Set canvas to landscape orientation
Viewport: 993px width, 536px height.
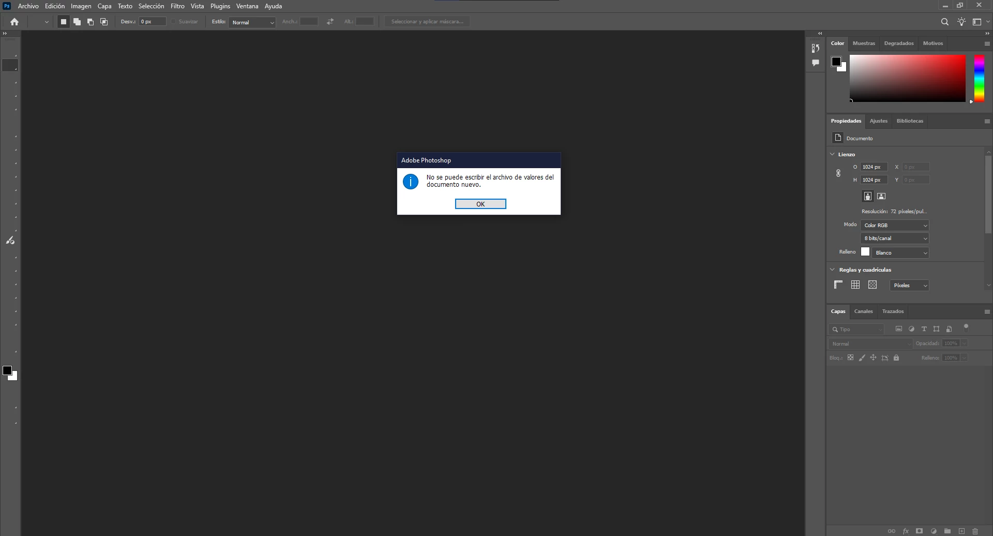[881, 196]
